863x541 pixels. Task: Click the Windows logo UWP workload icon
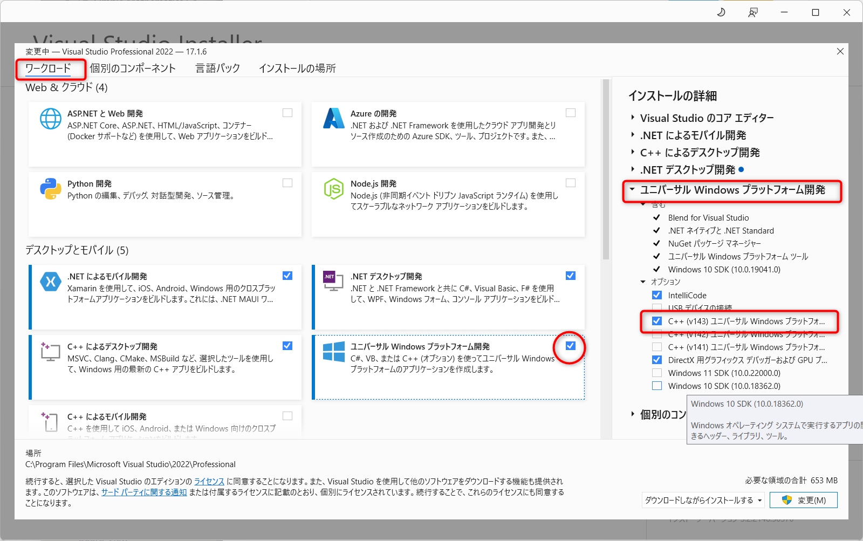334,352
